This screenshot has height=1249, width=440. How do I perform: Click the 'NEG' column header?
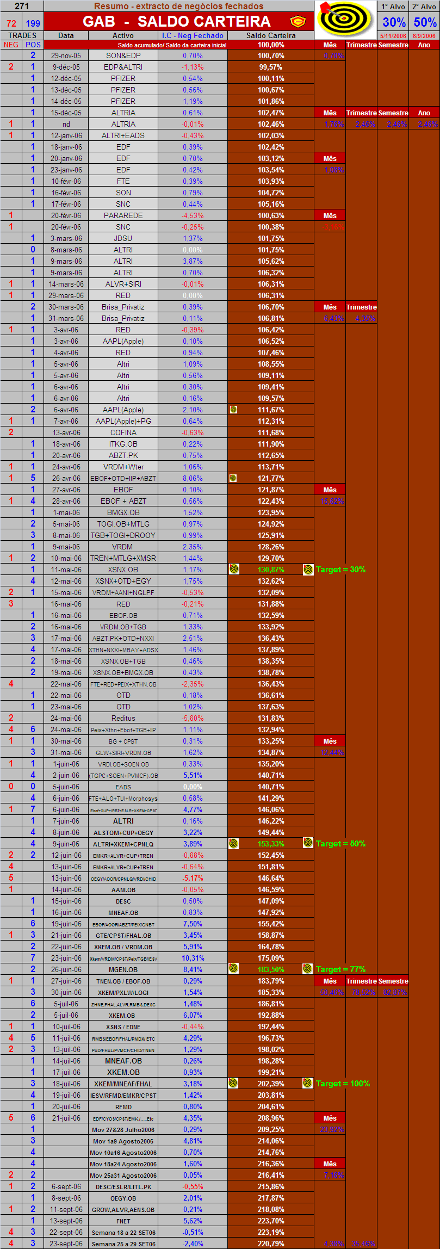coord(11,45)
